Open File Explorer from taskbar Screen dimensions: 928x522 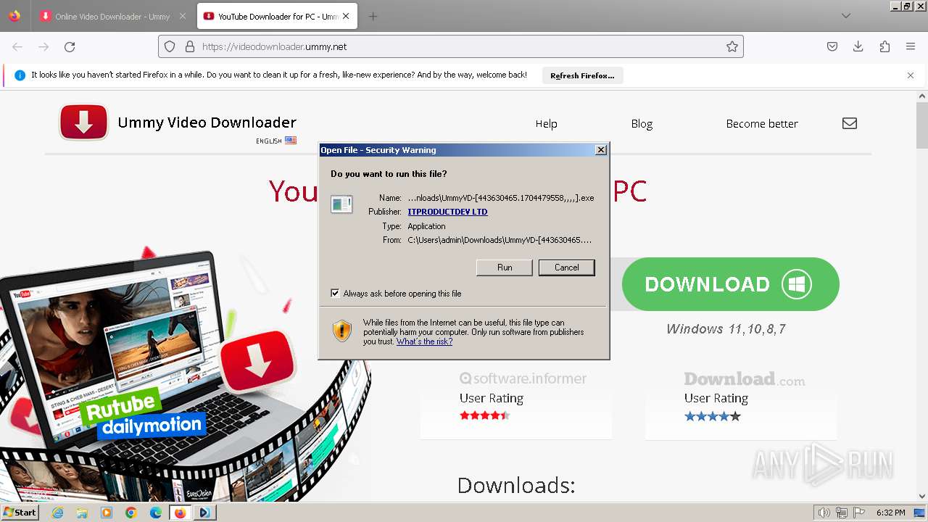click(82, 513)
